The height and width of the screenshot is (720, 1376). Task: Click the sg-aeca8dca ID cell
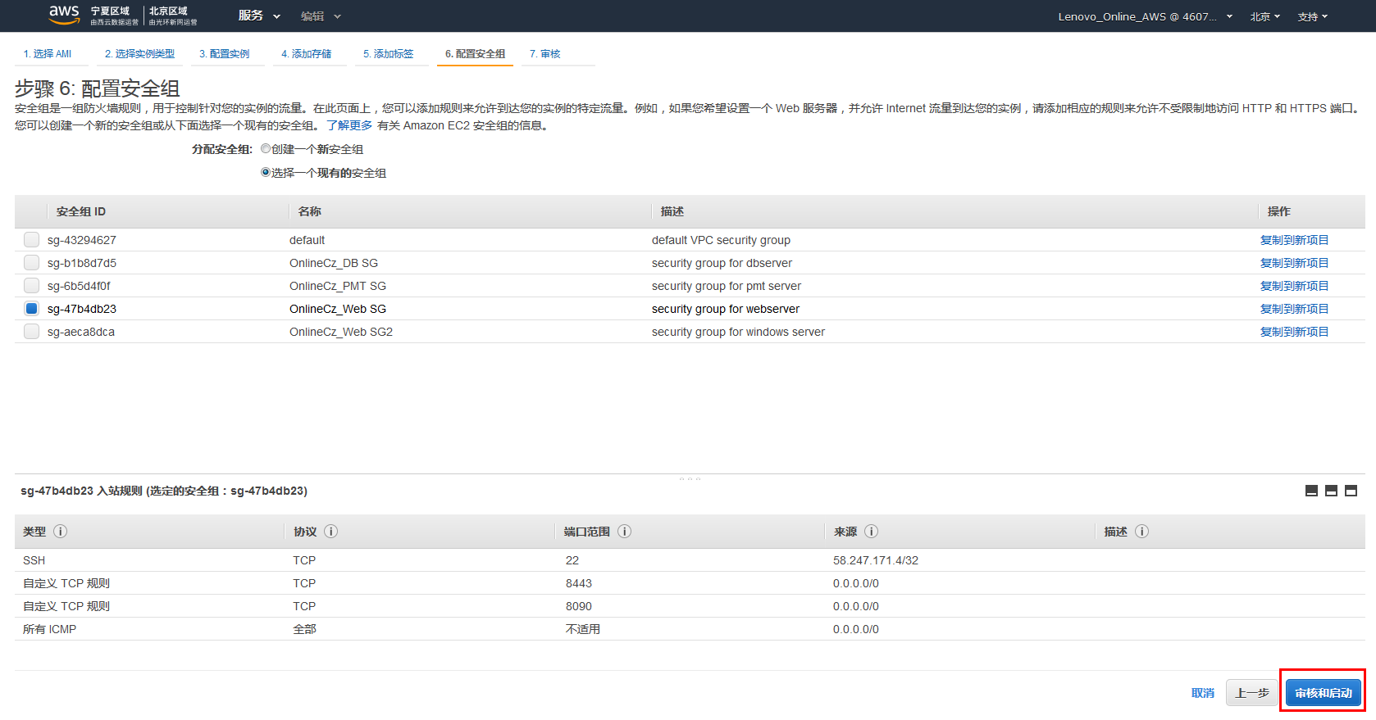pyautogui.click(x=81, y=332)
